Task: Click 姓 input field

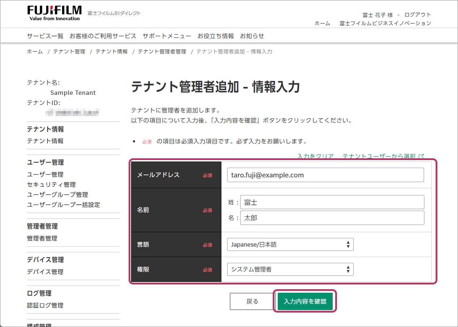Action: click(x=332, y=202)
